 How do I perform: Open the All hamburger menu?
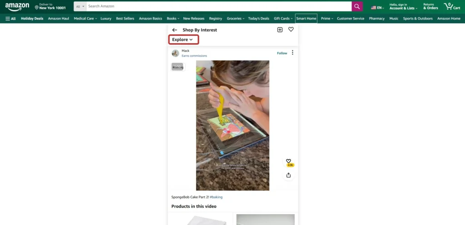[x=10, y=19]
